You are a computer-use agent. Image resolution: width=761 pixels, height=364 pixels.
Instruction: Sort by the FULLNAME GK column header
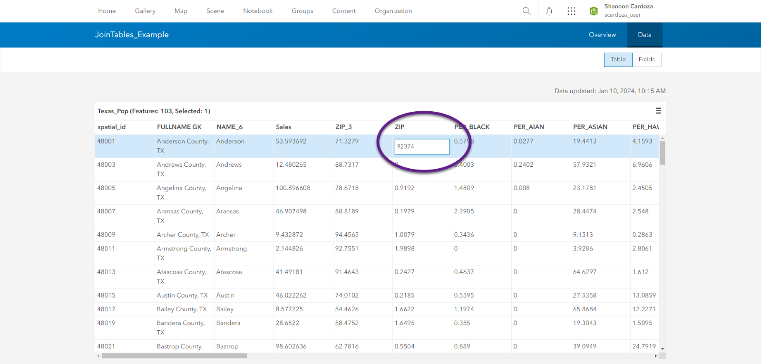[x=179, y=127]
